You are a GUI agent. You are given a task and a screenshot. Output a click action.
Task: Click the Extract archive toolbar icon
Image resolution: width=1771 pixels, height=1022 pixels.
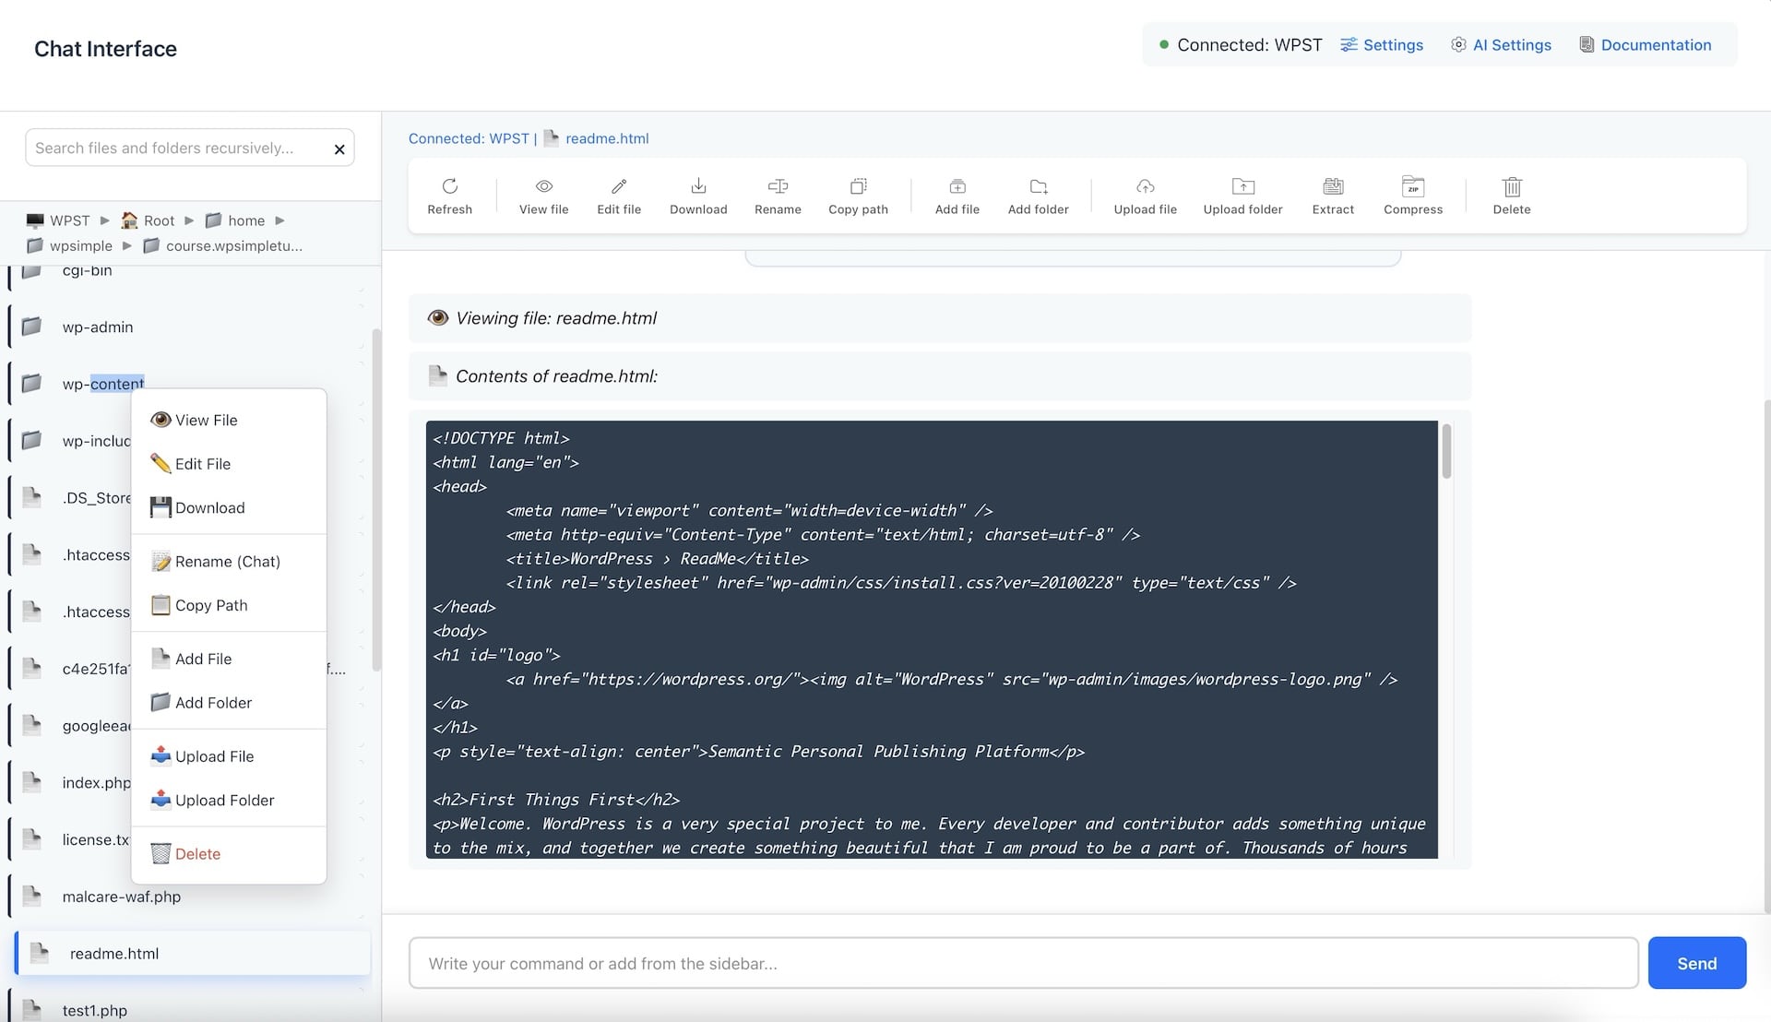point(1333,186)
